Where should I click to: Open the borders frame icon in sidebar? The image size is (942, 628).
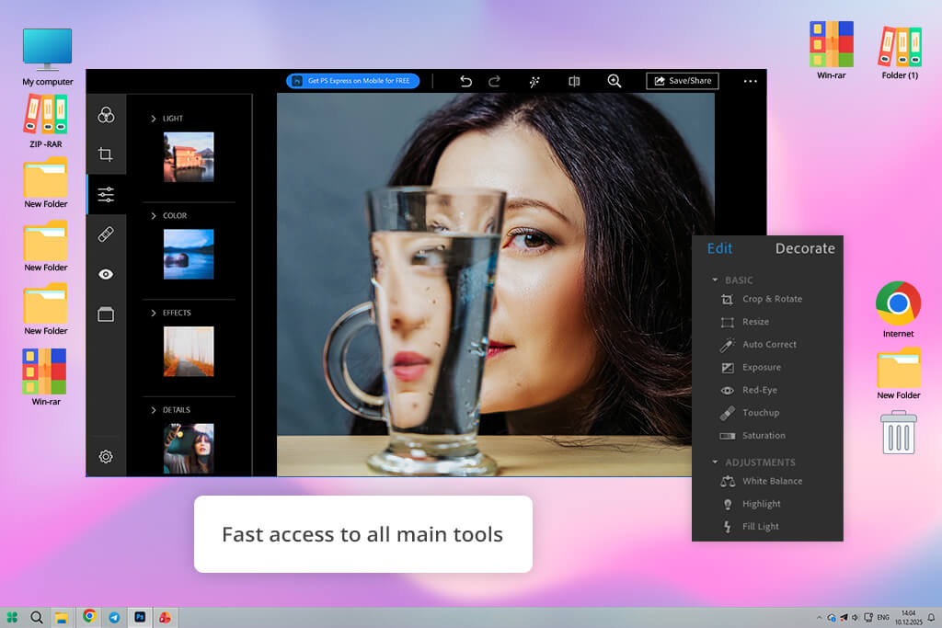click(106, 314)
